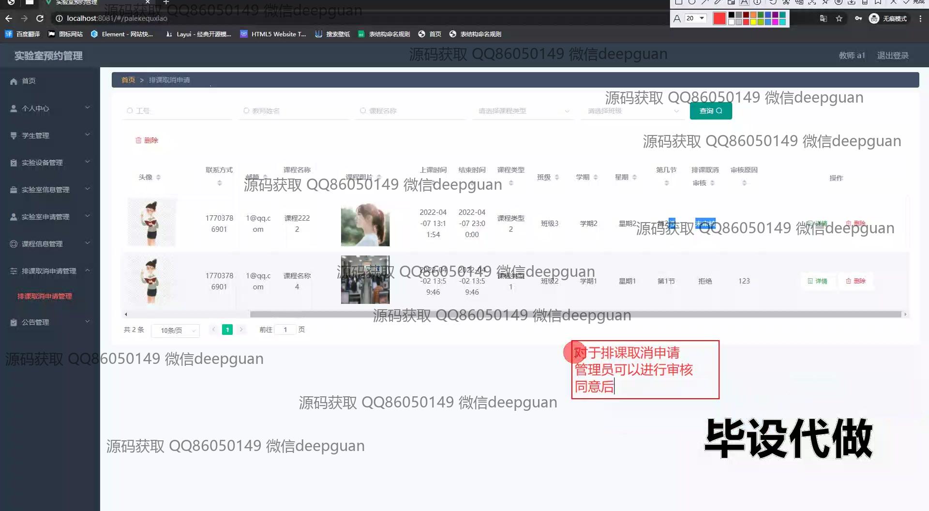Click the 教师 a1 user label
The height and width of the screenshot is (511, 929).
point(852,56)
